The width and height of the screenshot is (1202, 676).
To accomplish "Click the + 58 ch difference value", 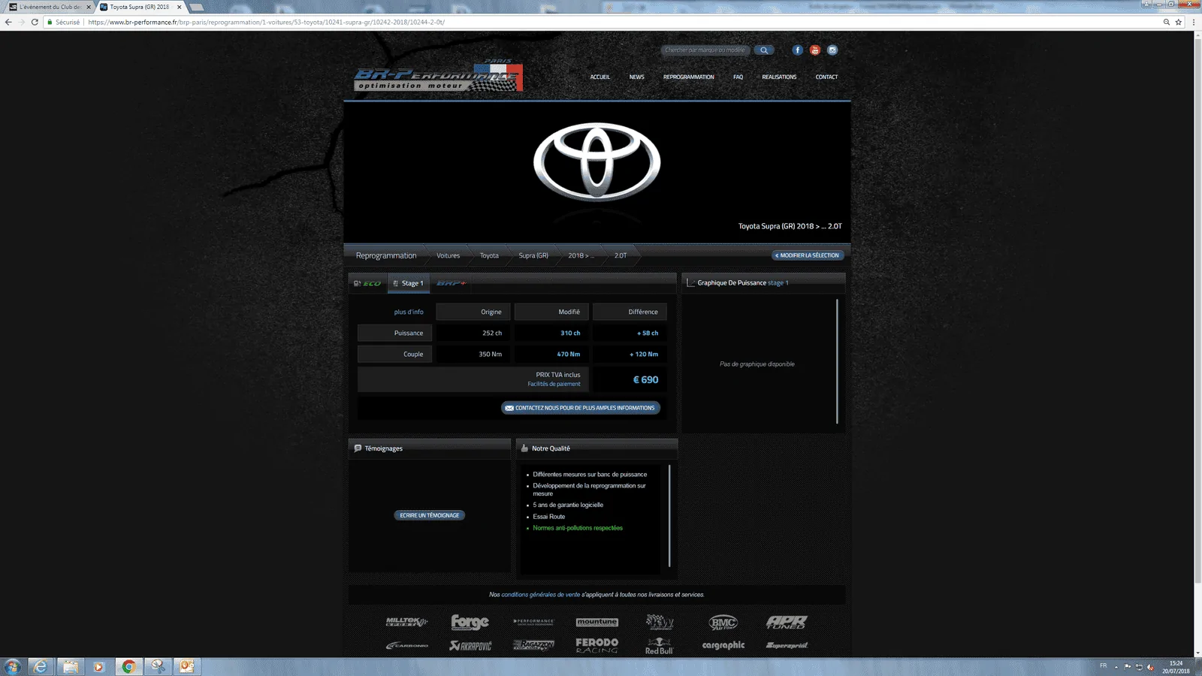I will click(648, 333).
